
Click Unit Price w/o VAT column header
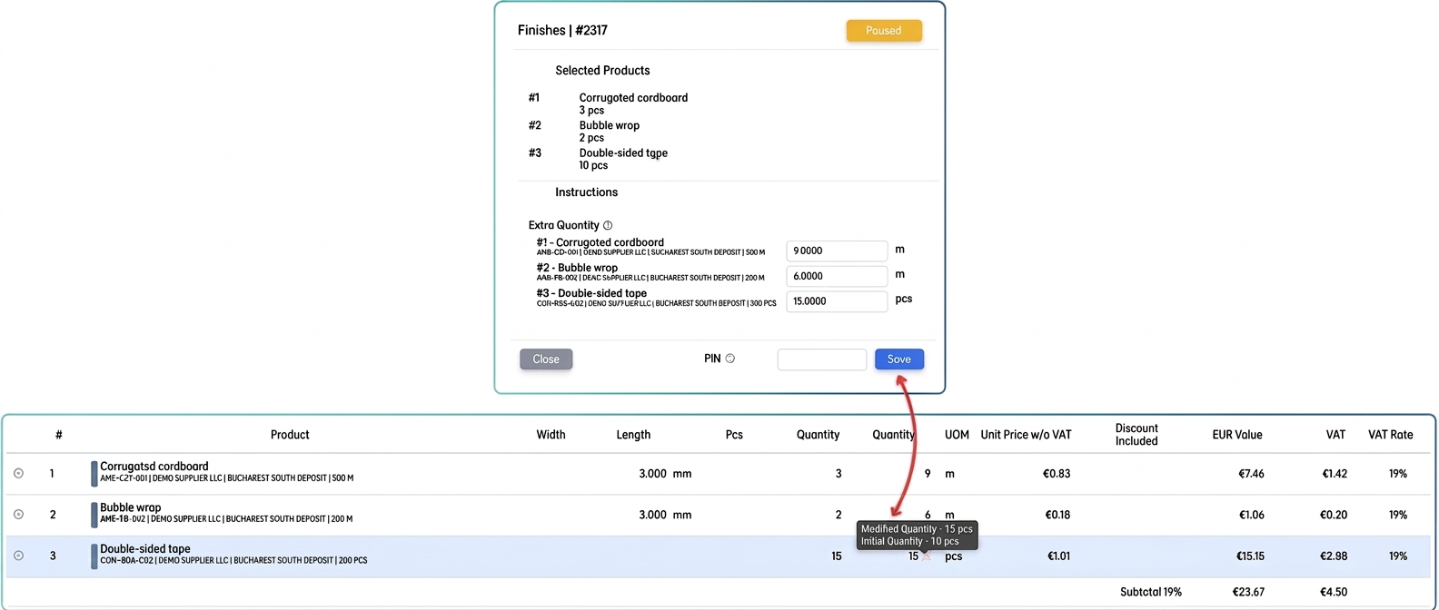pyautogui.click(x=1026, y=435)
